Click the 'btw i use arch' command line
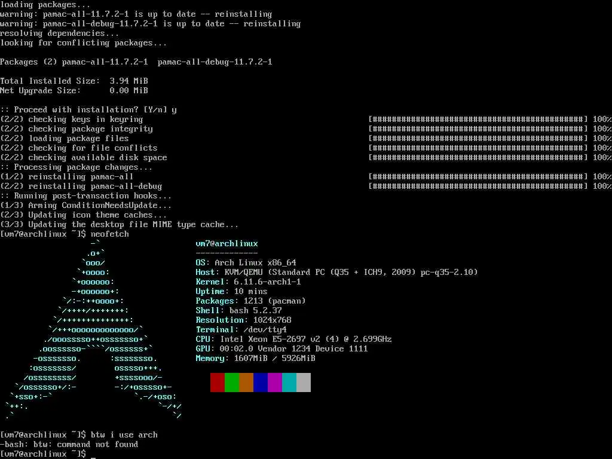The width and height of the screenshot is (612, 459). tap(79, 435)
